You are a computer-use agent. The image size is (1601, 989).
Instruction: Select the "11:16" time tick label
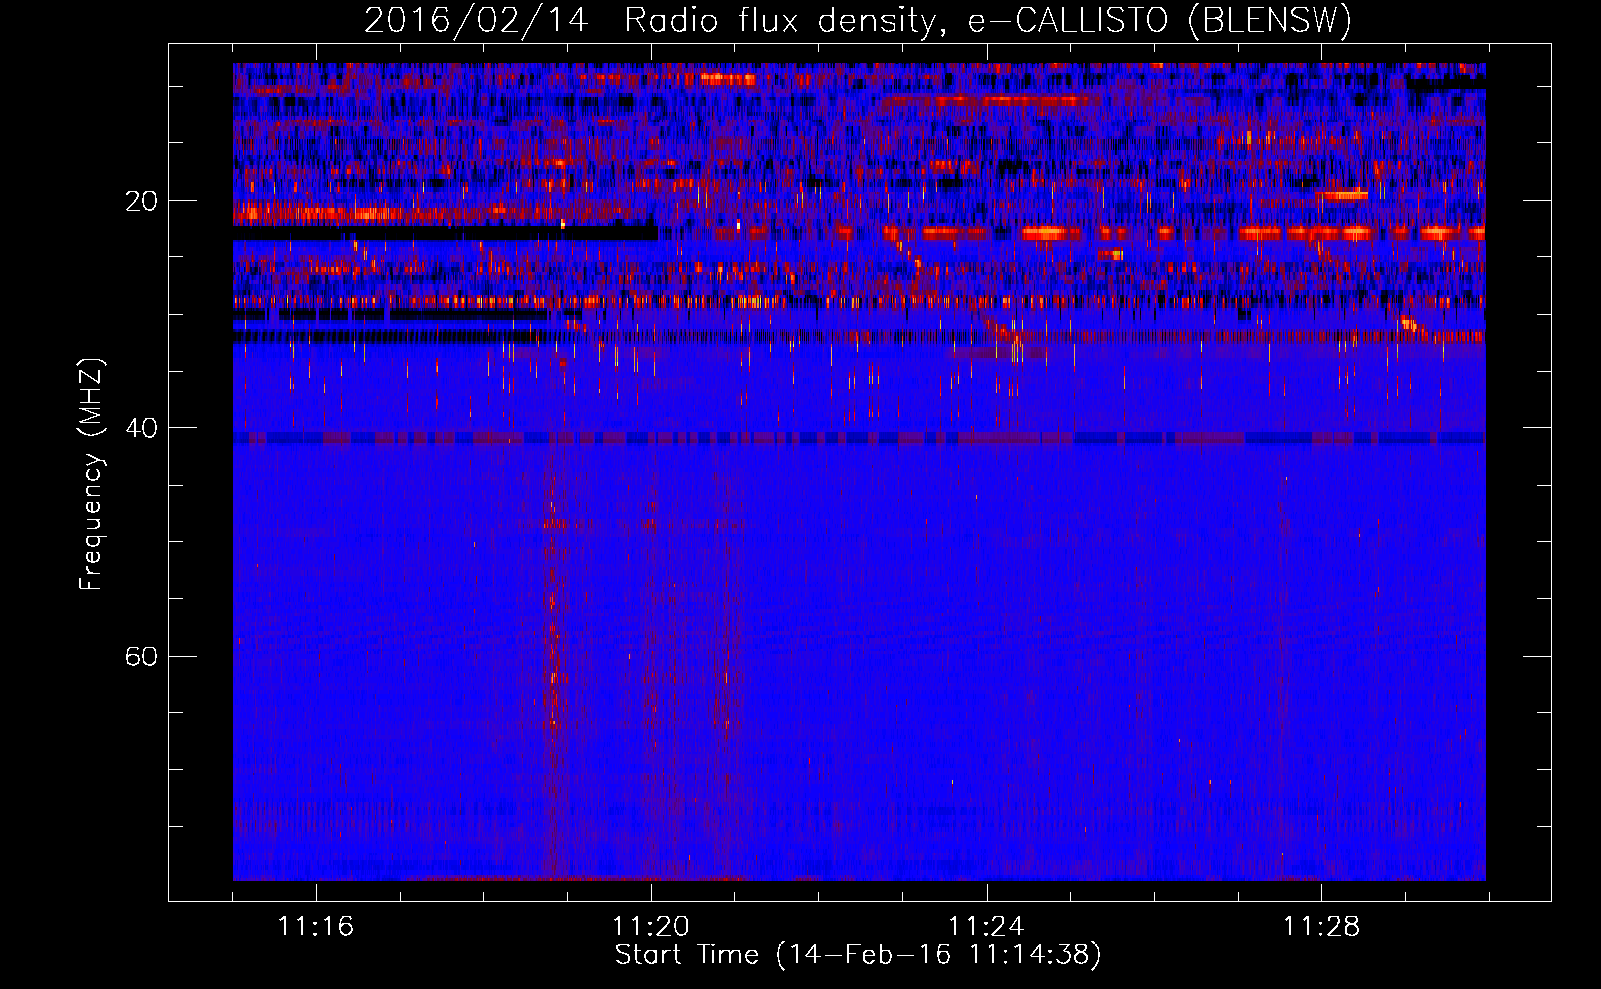pos(316,926)
